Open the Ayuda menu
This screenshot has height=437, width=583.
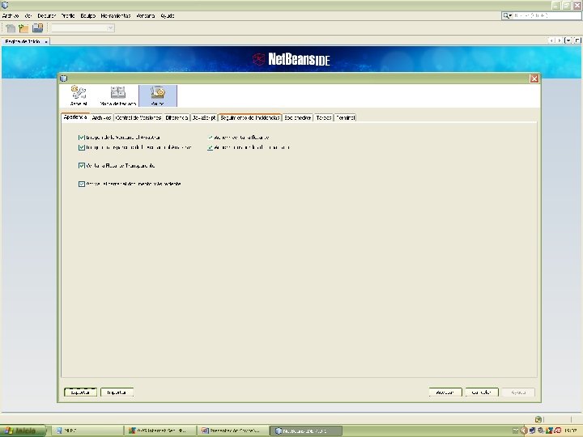pos(168,16)
